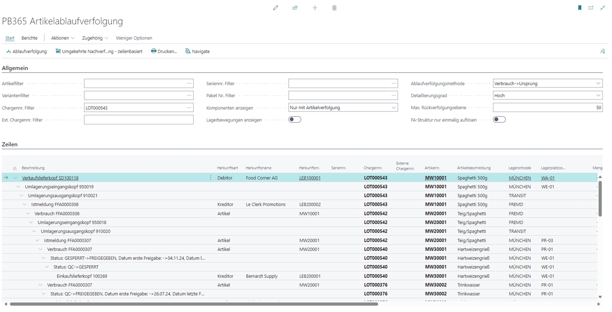This screenshot has width=612, height=312.
Task: Collapse the Istmeldung FFA0000308 row
Action: click(x=25, y=204)
